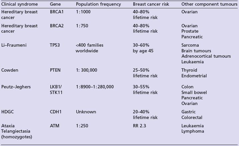
Task: Select the Peutz–Jeghers syndrome cell
Action: [x=17, y=87]
